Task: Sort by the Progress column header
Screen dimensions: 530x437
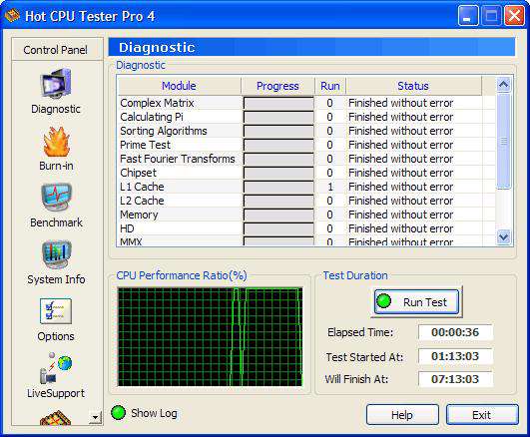Action: [x=277, y=86]
